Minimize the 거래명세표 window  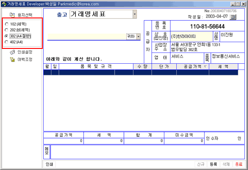(233, 4)
